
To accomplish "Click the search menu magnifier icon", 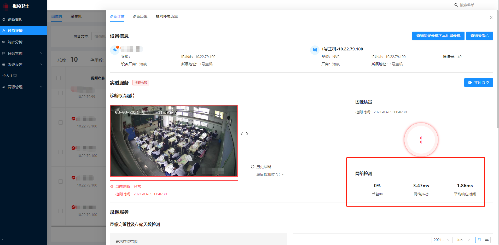I will tap(456, 5).
